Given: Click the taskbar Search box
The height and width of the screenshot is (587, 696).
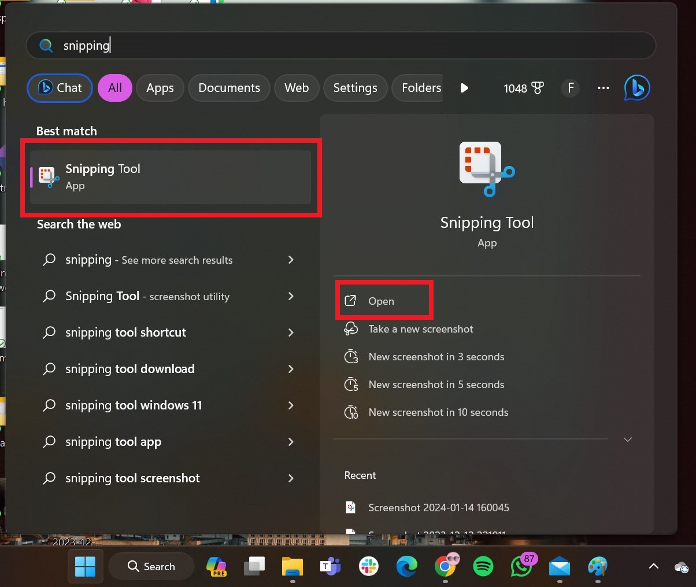Looking at the screenshot, I should coord(151,566).
